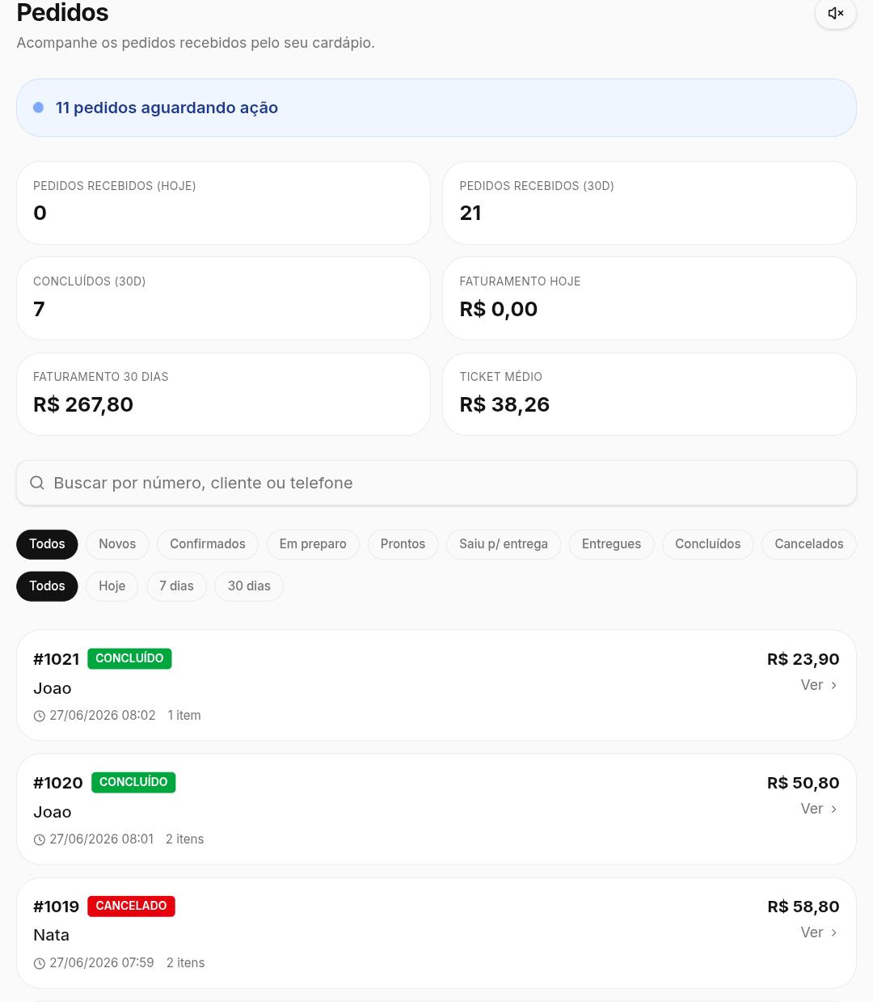Click the price R$ 58,80
Image resolution: width=873 pixels, height=1002 pixels.
coord(803,907)
